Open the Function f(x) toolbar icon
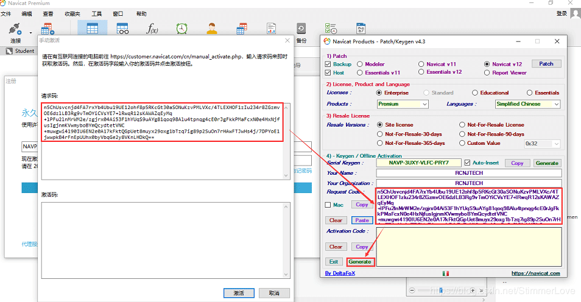Viewport: 581px width, 302px height. coord(152,29)
